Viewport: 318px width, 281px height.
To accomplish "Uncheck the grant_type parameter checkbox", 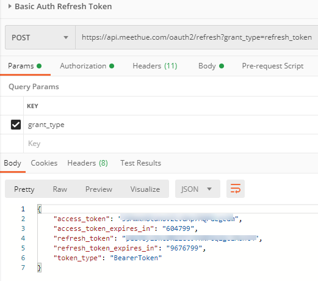I will (x=16, y=125).
